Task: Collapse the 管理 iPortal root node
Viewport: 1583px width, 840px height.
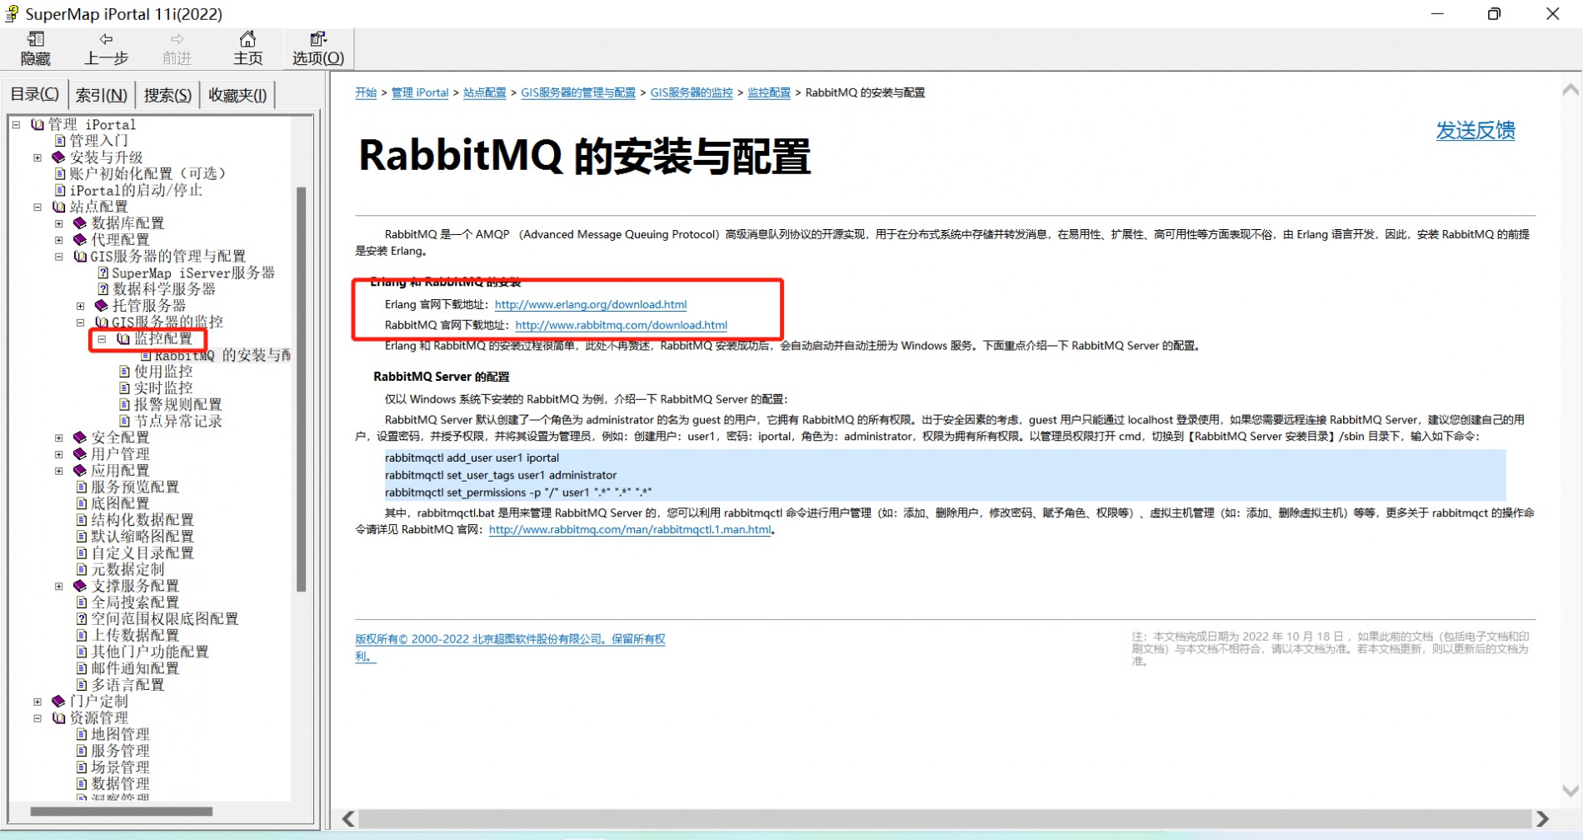Action: click(16, 125)
